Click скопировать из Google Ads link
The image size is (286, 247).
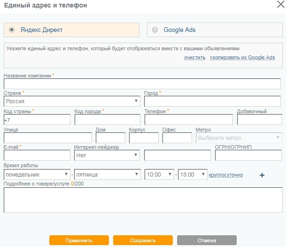[x=242, y=57]
